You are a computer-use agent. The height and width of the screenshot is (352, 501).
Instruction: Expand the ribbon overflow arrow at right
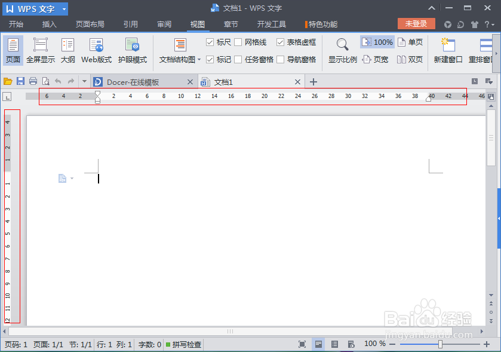click(496, 53)
